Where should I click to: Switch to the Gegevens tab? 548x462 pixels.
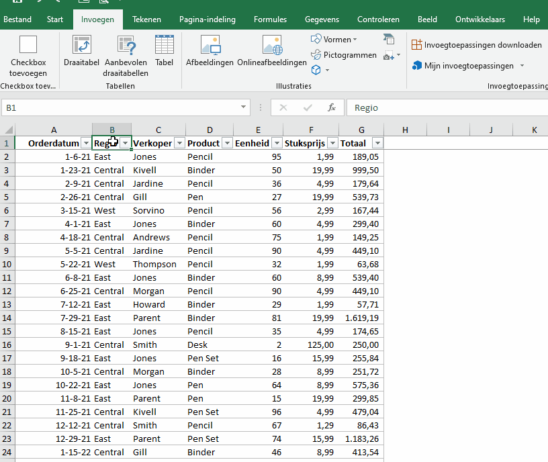[x=322, y=19]
